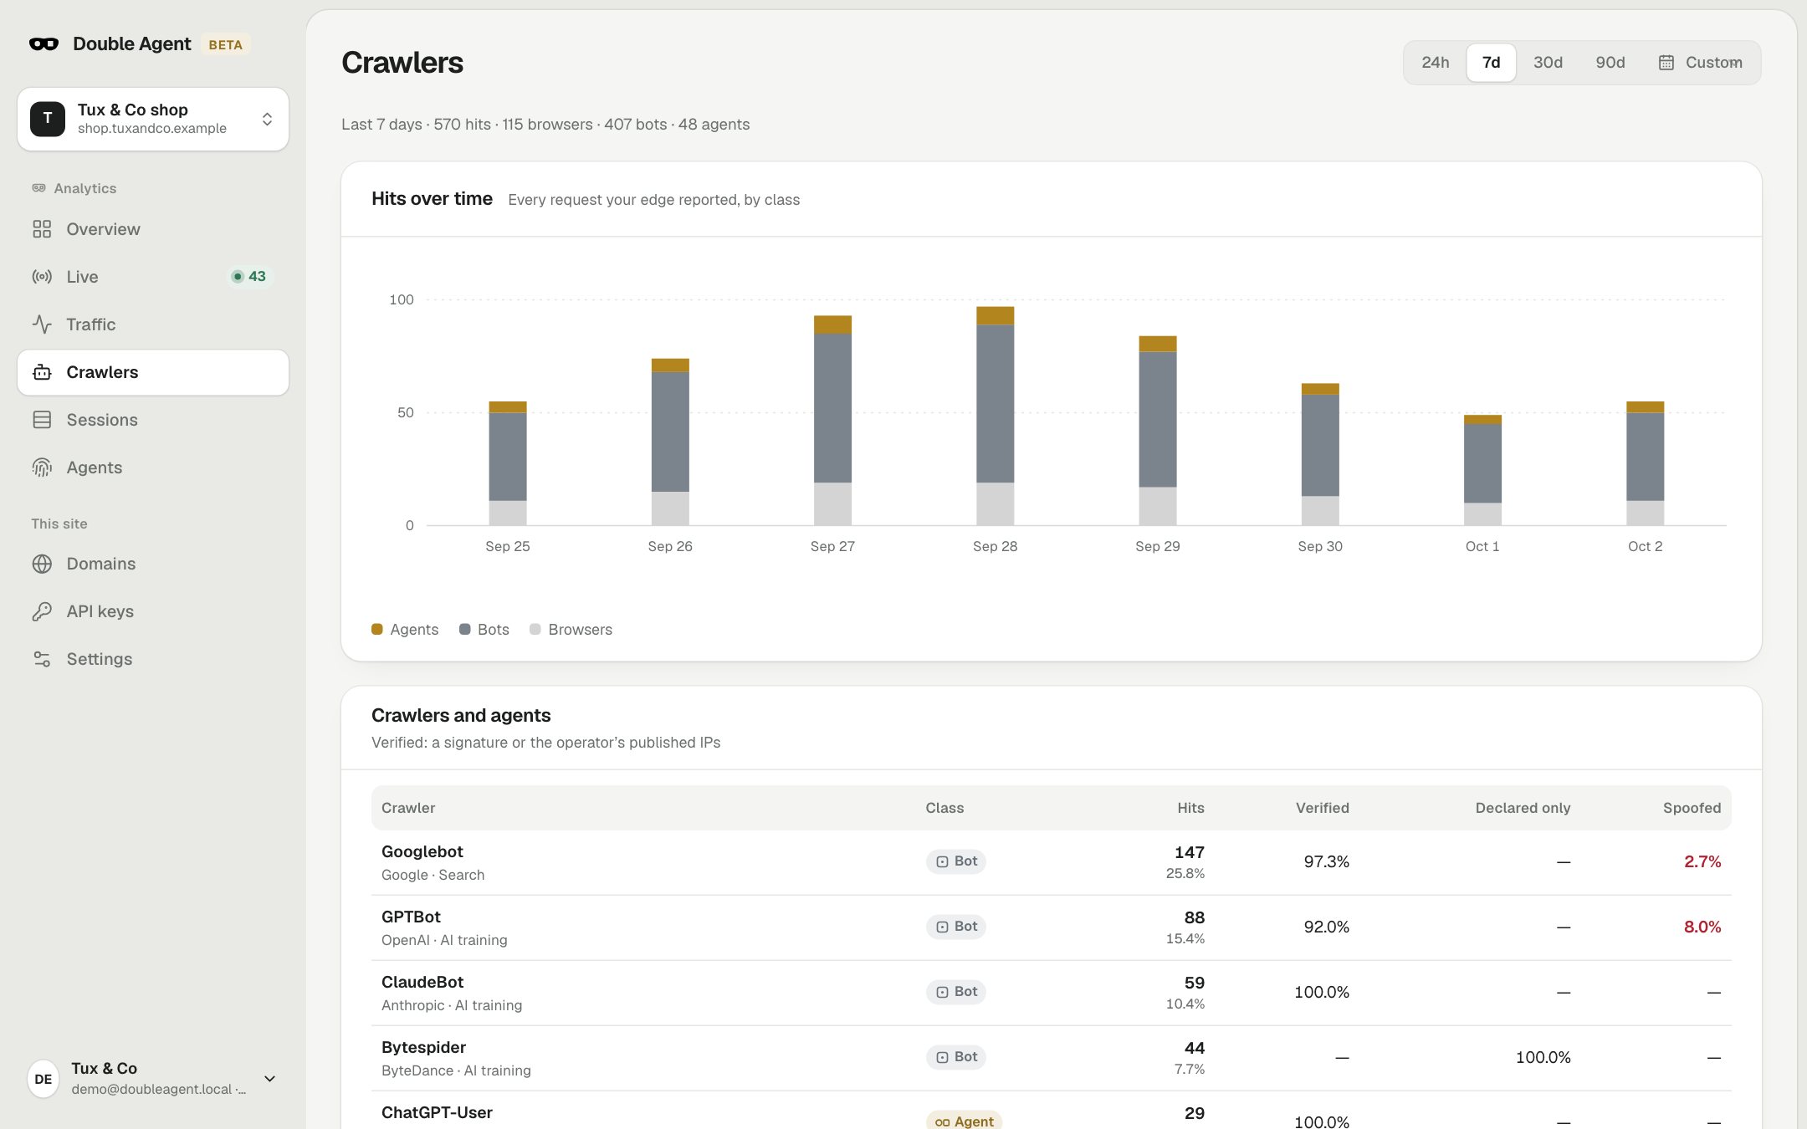
Task: Open the Custom date range picker
Action: tap(1700, 63)
